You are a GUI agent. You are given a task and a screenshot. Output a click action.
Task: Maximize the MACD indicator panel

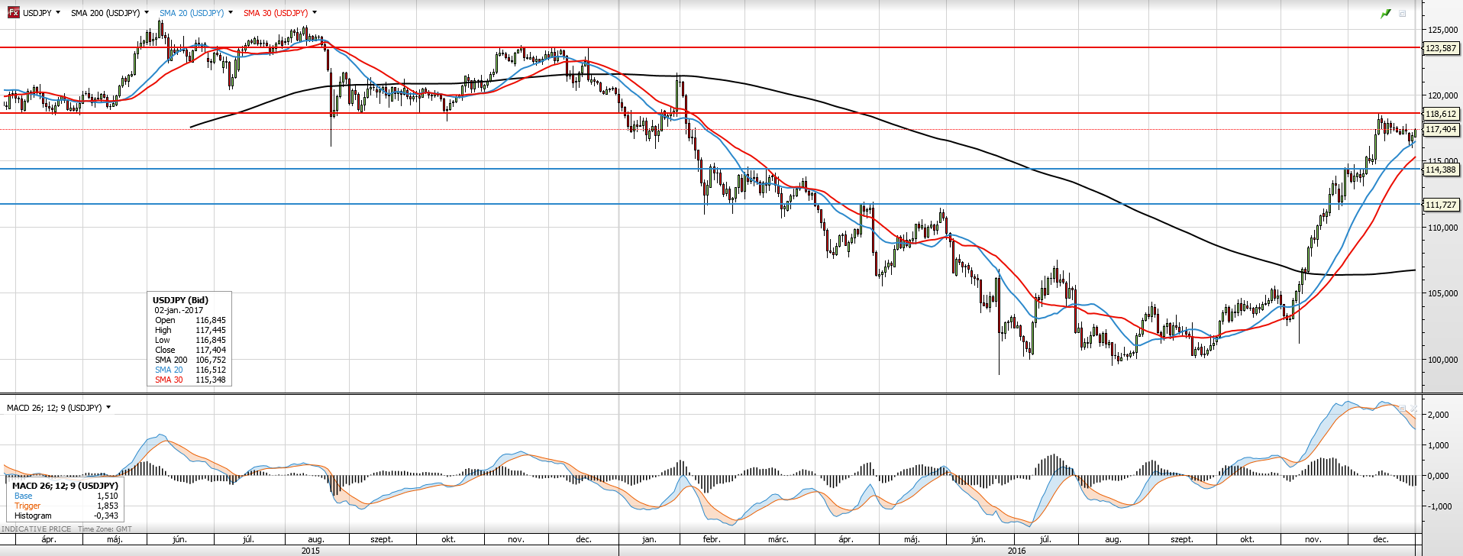1403,409
